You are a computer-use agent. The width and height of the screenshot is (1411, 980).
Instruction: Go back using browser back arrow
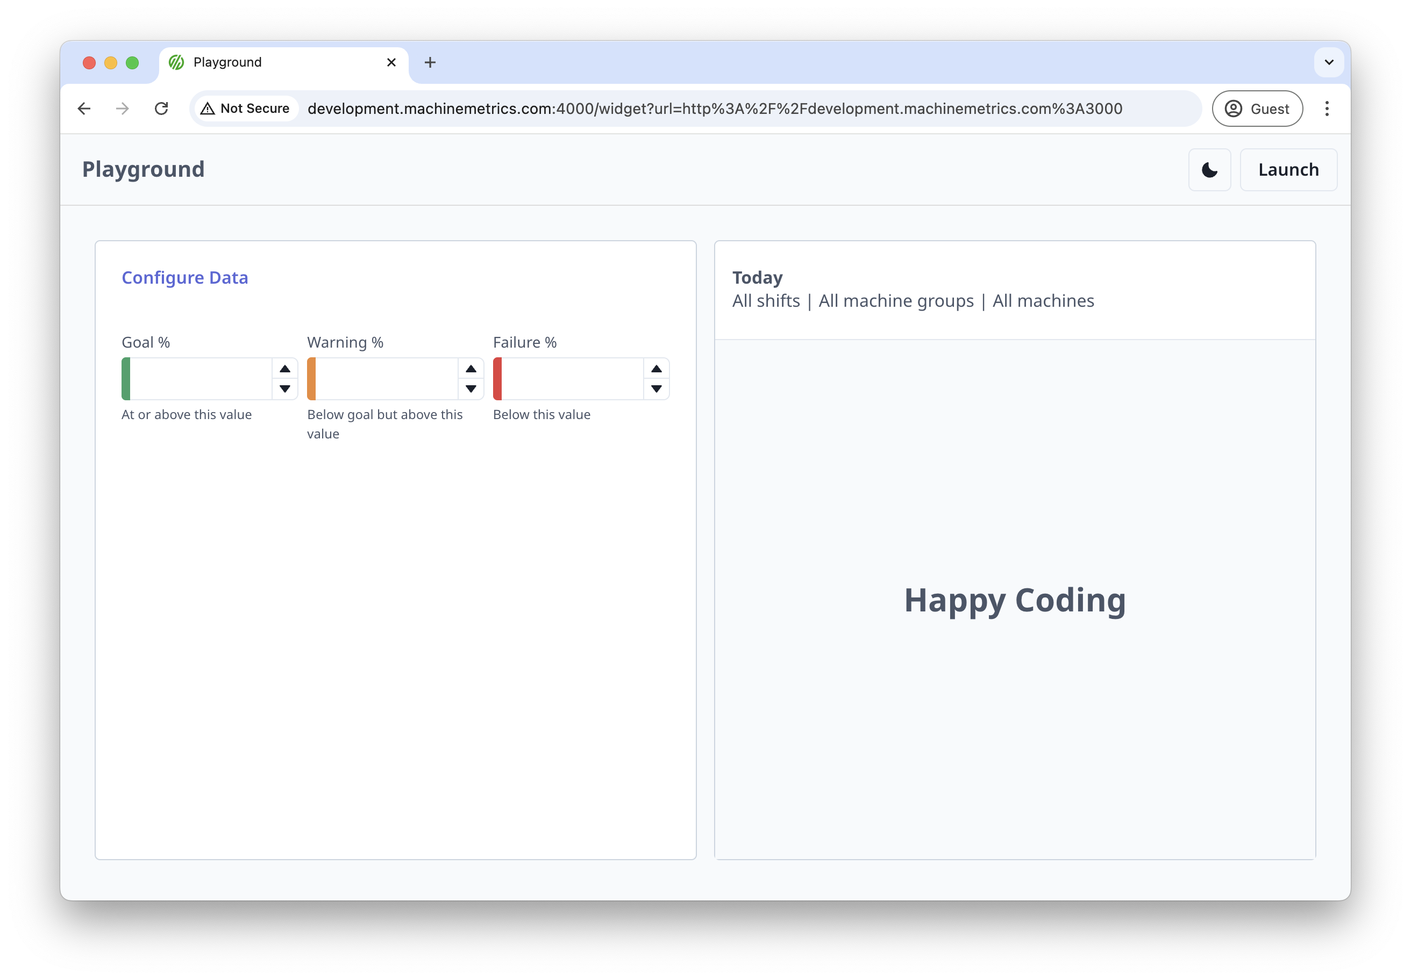(84, 109)
